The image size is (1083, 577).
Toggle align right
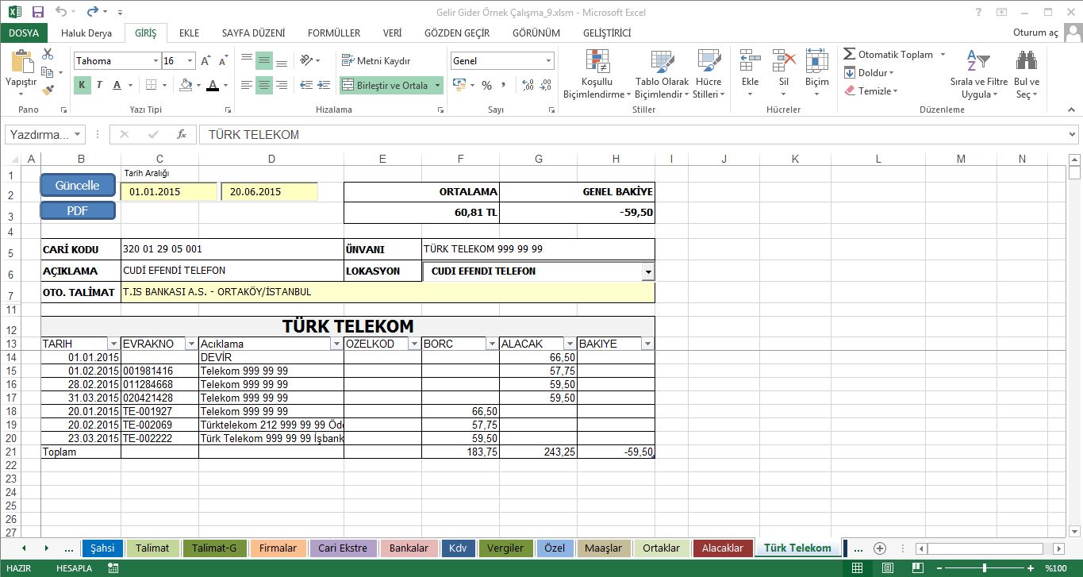pos(282,85)
